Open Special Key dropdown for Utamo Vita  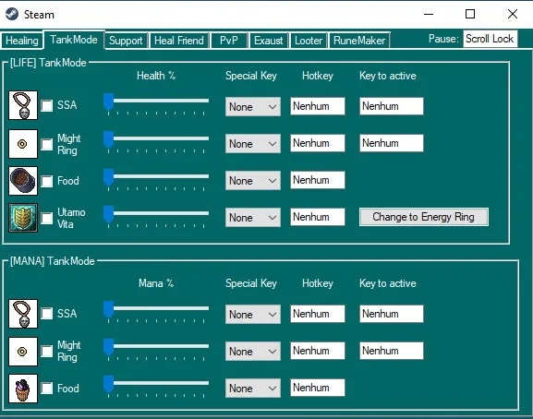pyautogui.click(x=253, y=217)
